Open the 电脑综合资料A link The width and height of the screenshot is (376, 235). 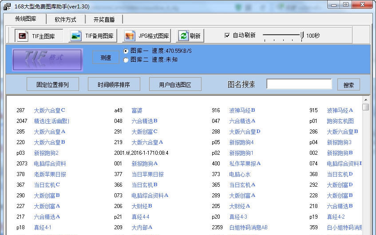click(150, 196)
